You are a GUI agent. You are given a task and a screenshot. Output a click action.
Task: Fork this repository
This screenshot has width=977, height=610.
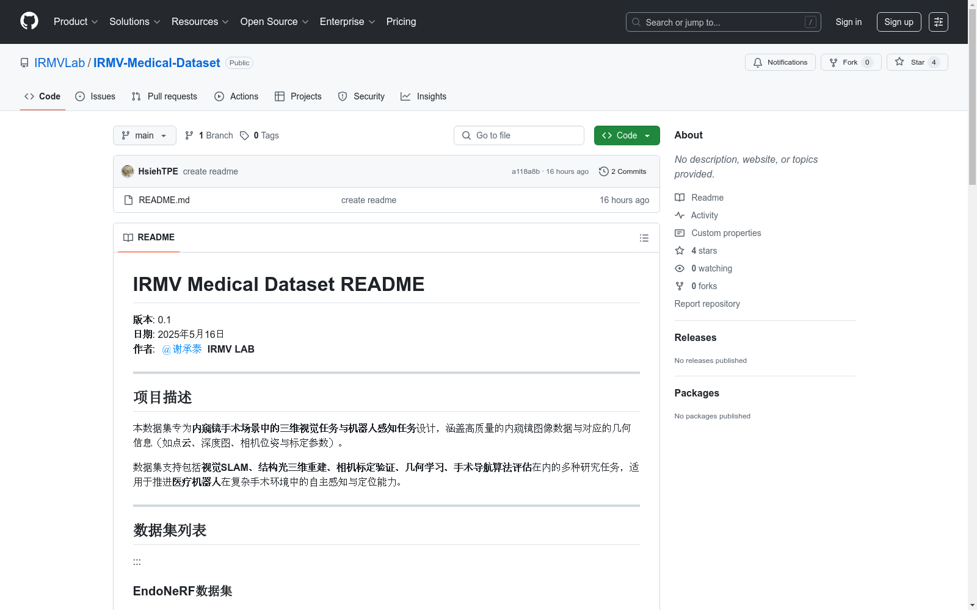click(x=851, y=62)
